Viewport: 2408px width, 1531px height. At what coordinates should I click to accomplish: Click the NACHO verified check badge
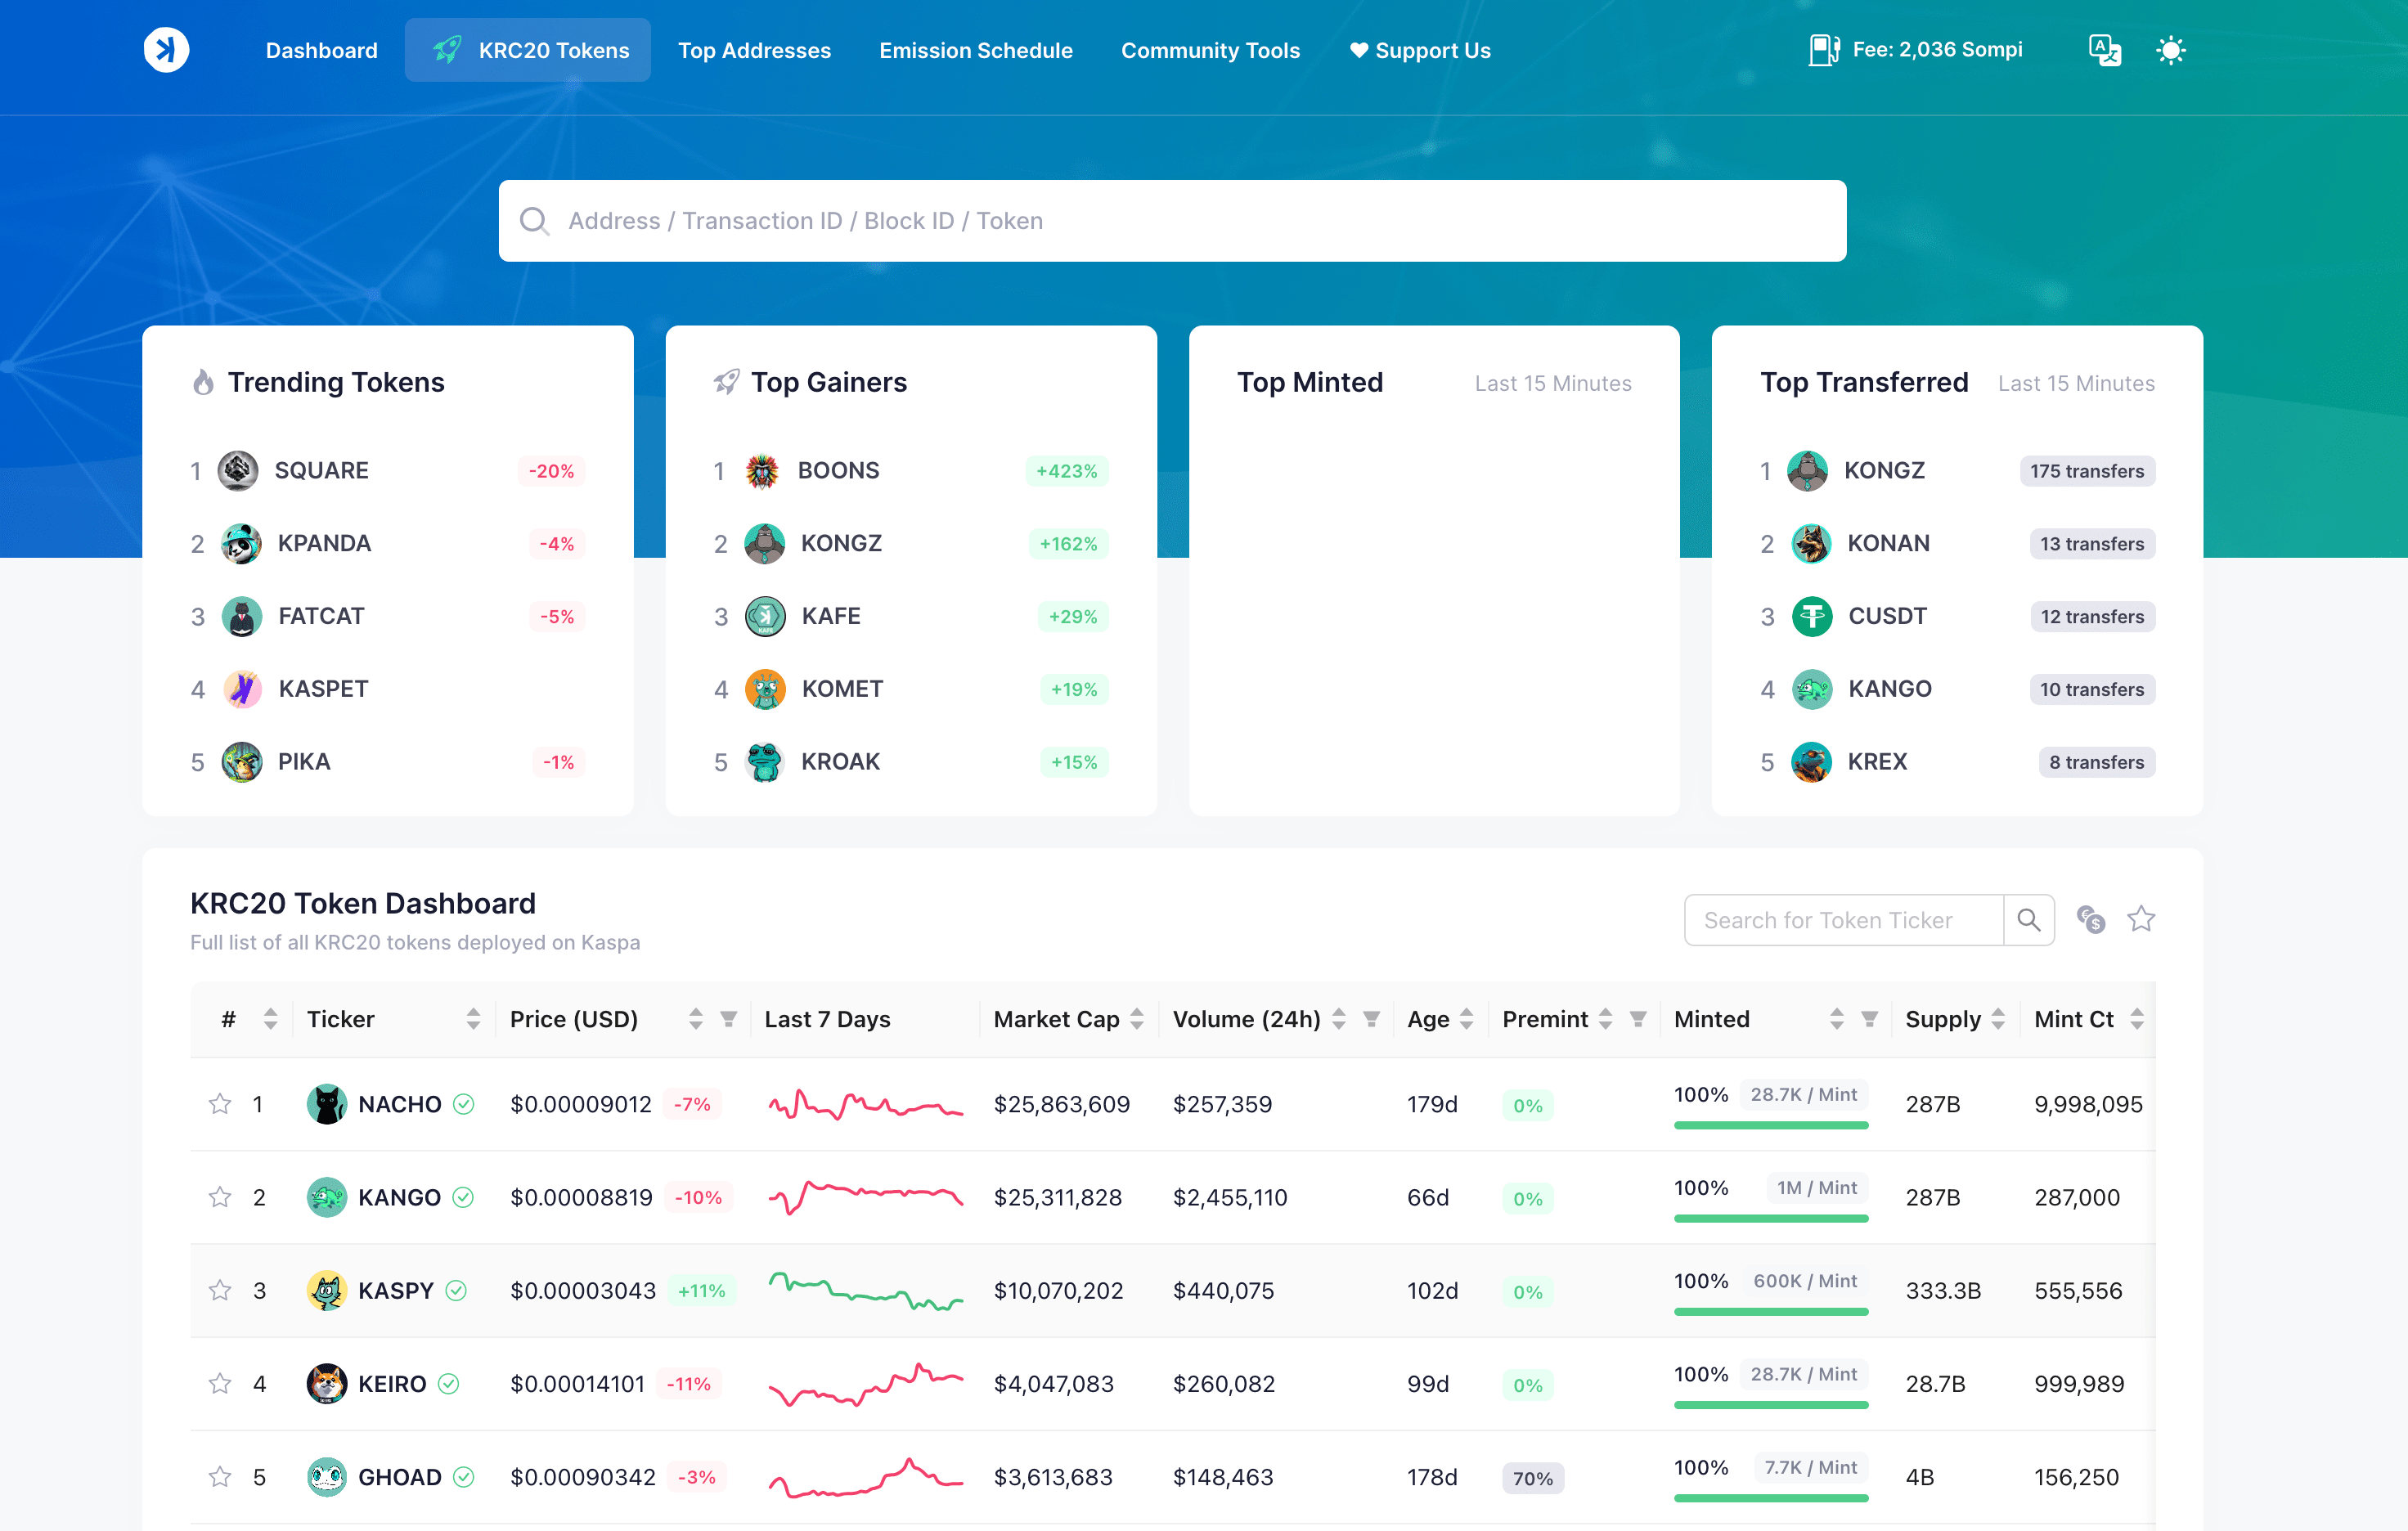point(464,1104)
